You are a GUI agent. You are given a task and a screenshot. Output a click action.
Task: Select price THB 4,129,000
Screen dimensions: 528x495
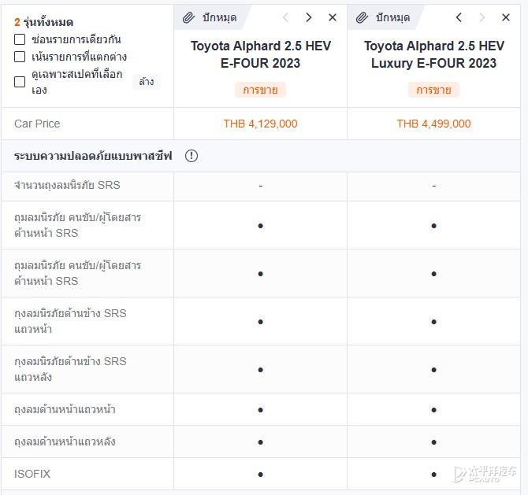(x=260, y=124)
